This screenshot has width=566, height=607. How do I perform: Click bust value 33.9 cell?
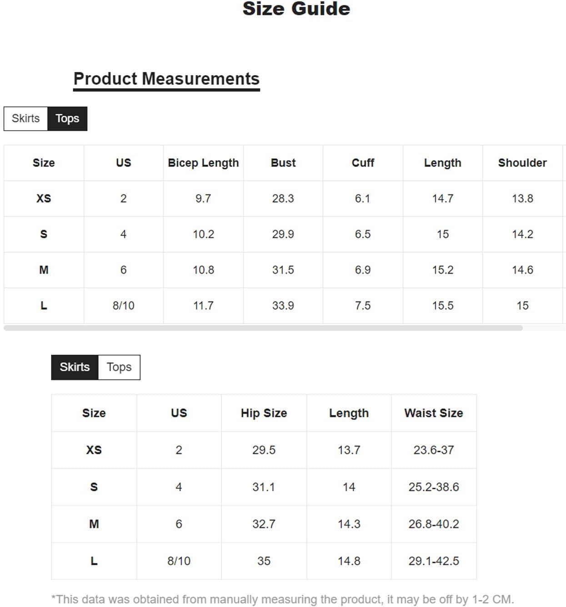(x=283, y=306)
